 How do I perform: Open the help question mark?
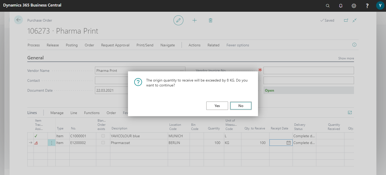pos(367,6)
